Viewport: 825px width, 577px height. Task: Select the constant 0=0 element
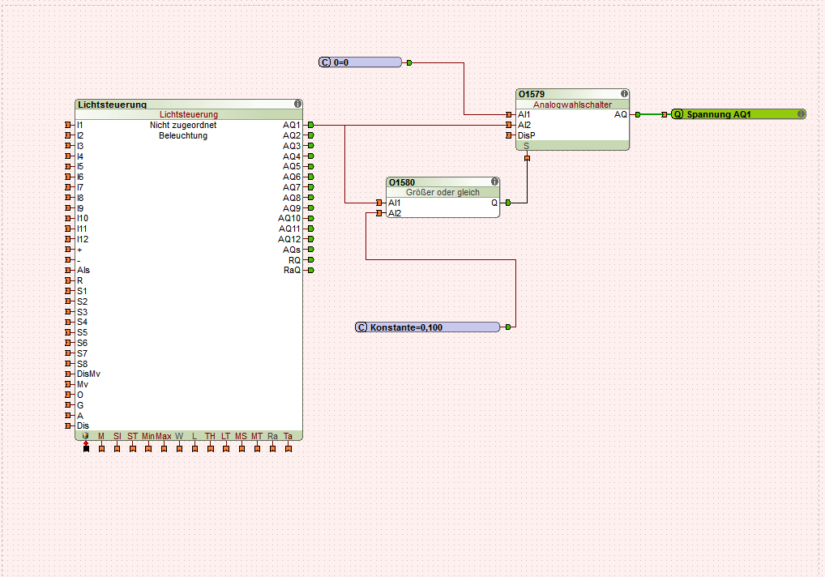[361, 62]
